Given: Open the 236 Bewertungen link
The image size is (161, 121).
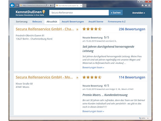Looking at the screenshot, I should pos(132,29).
